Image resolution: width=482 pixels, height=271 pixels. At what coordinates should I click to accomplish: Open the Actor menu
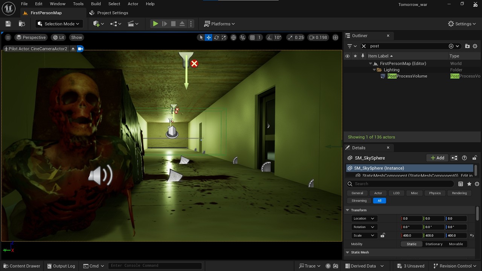pyautogui.click(x=133, y=4)
